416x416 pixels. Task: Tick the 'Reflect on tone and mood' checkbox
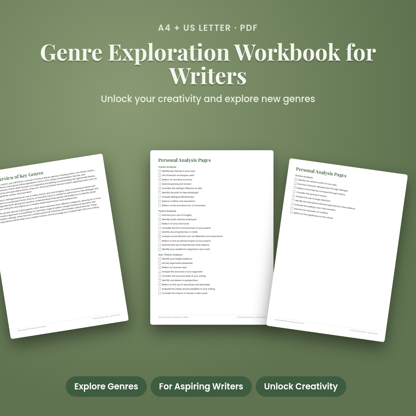click(160, 224)
